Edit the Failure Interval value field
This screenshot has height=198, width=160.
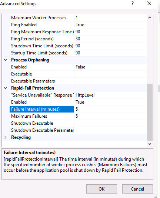[110, 109]
